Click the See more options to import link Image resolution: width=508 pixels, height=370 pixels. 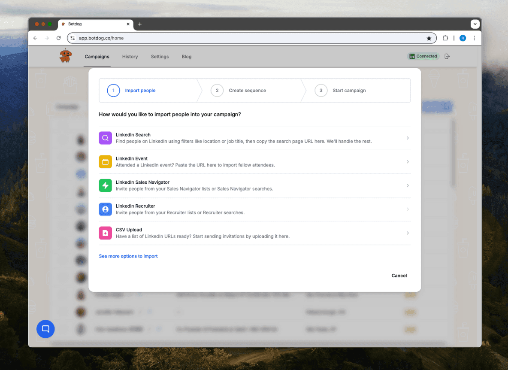click(128, 256)
